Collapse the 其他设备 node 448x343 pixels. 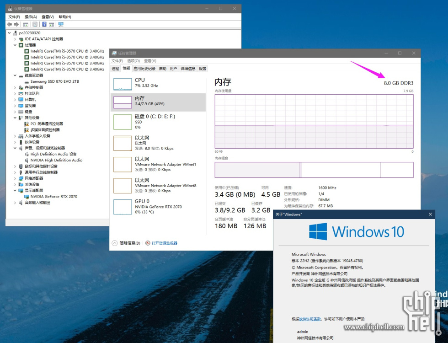[x=15, y=118]
